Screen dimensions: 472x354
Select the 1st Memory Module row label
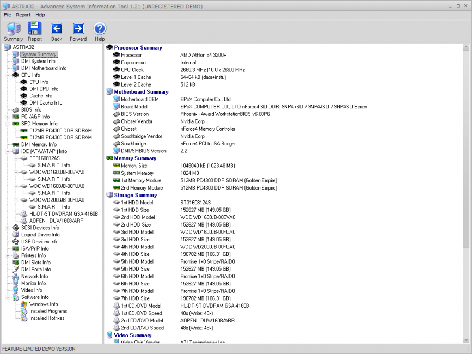pos(141,181)
